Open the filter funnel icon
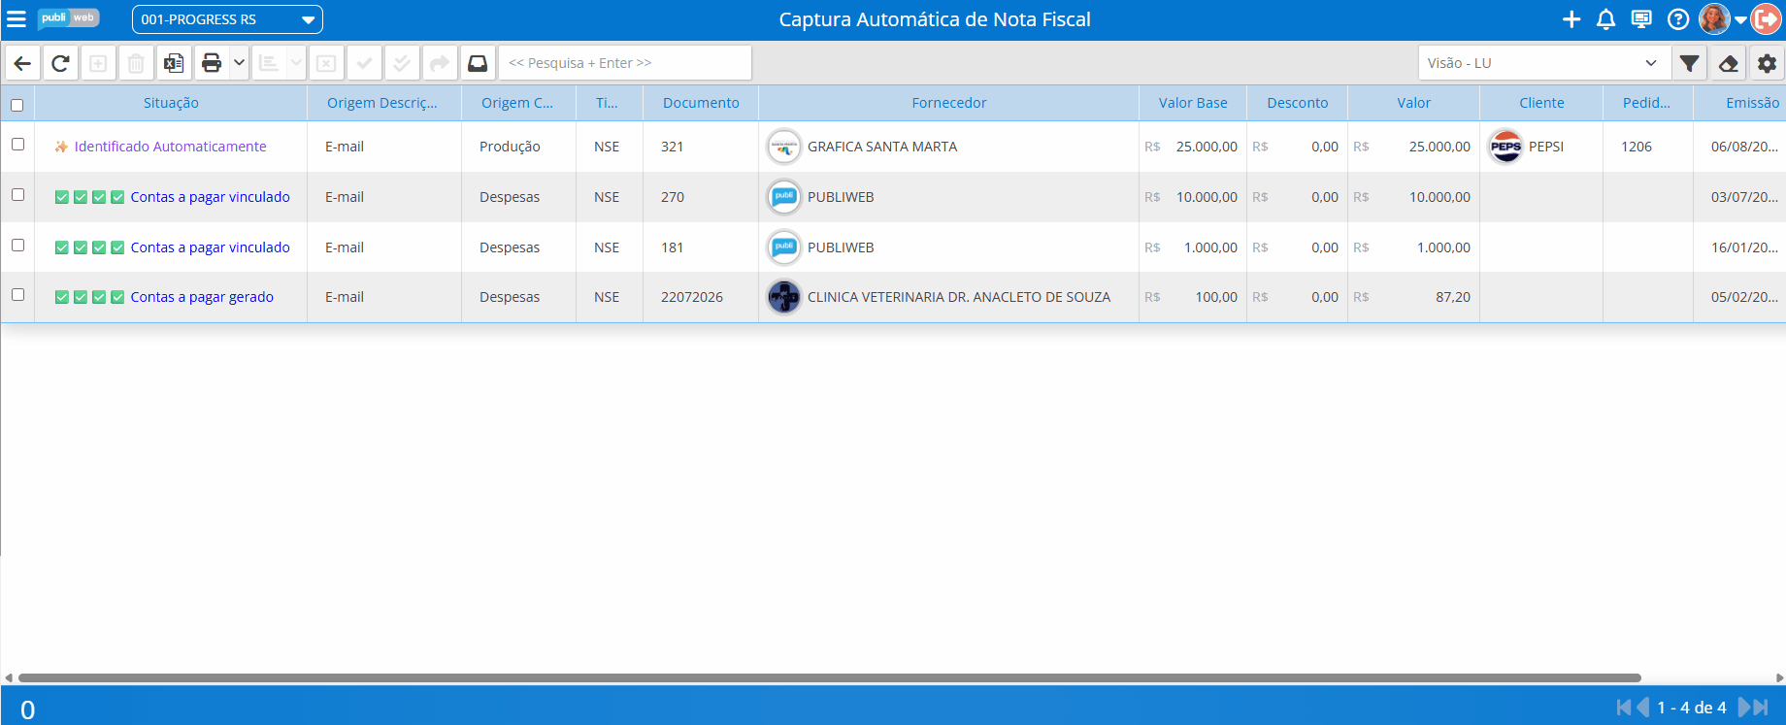1786x725 pixels. pyautogui.click(x=1690, y=63)
